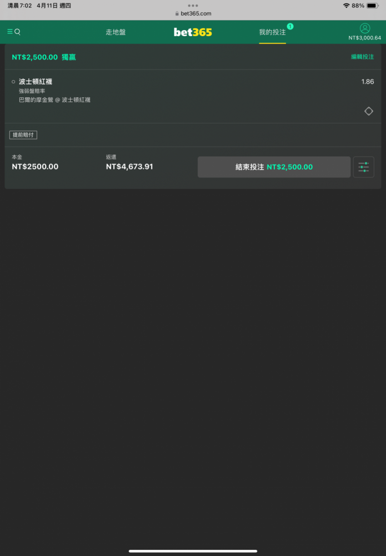The width and height of the screenshot is (386, 556).
Task: Tap the padlock icon in address bar
Action: [x=177, y=13]
